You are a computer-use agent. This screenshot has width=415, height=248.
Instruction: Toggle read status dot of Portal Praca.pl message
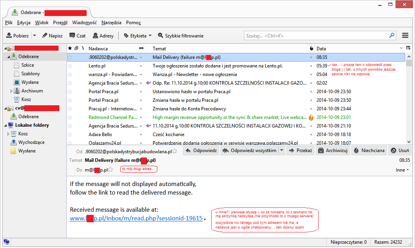[141, 92]
